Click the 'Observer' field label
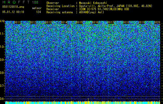This screenshot has width=163, height=104. pyautogui.click(x=53, y=3)
